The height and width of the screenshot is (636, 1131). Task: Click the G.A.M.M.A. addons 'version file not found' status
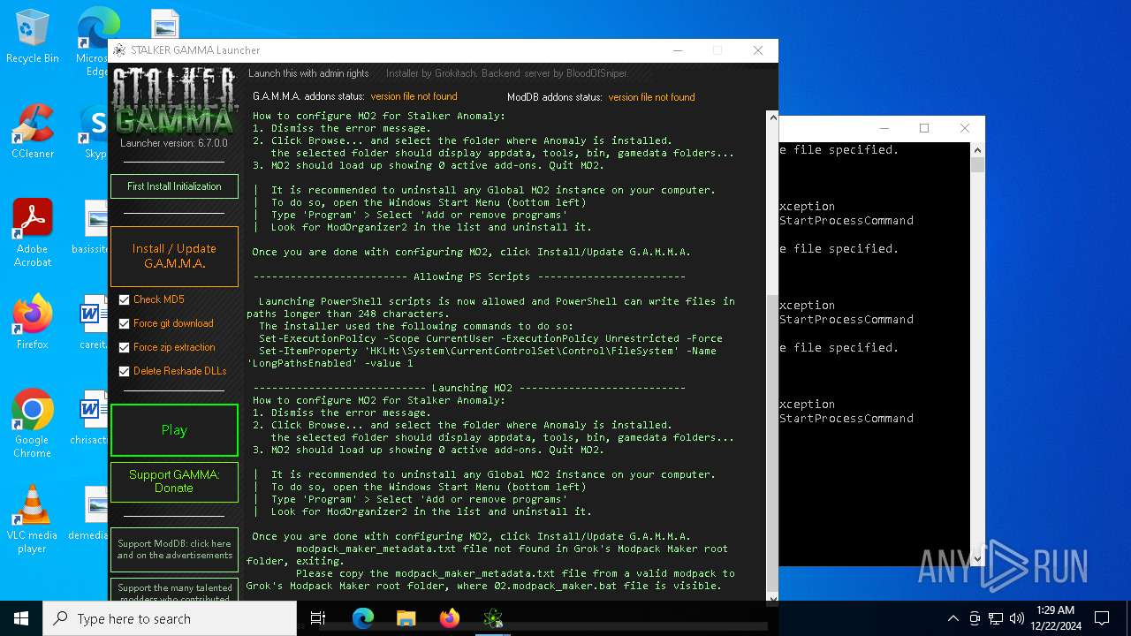point(414,97)
